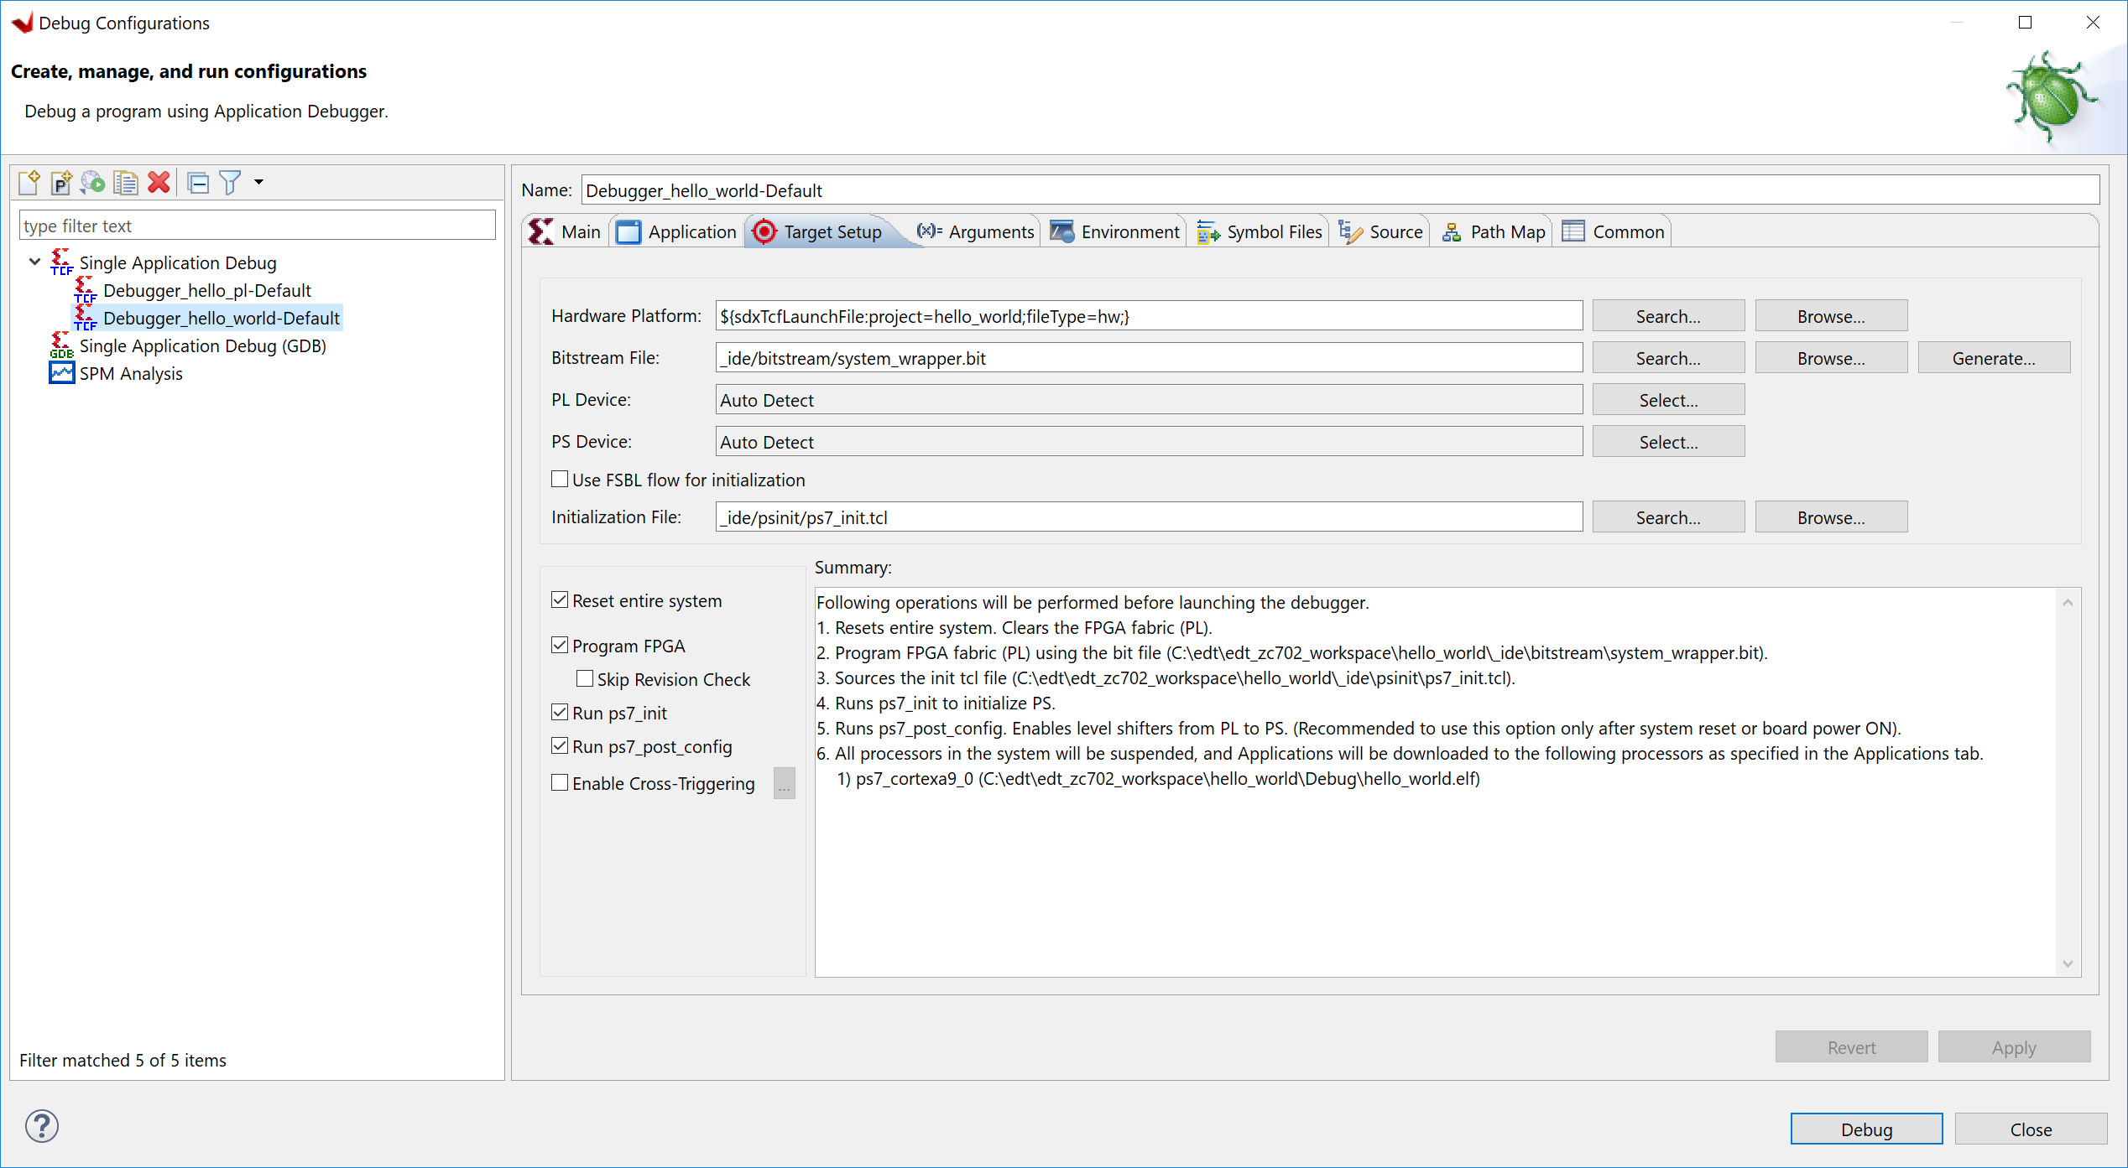Click the New launch configuration icon

[29, 182]
